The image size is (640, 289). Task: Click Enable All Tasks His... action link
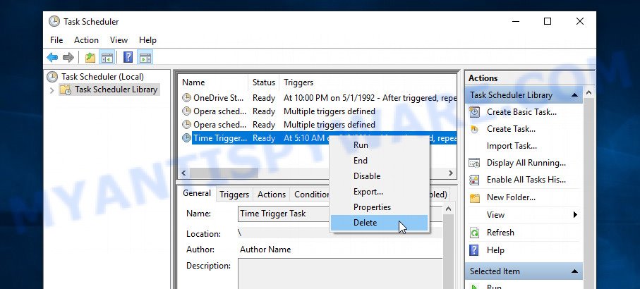(x=526, y=180)
